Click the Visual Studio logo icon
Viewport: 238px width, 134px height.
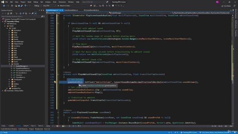click(3, 2)
